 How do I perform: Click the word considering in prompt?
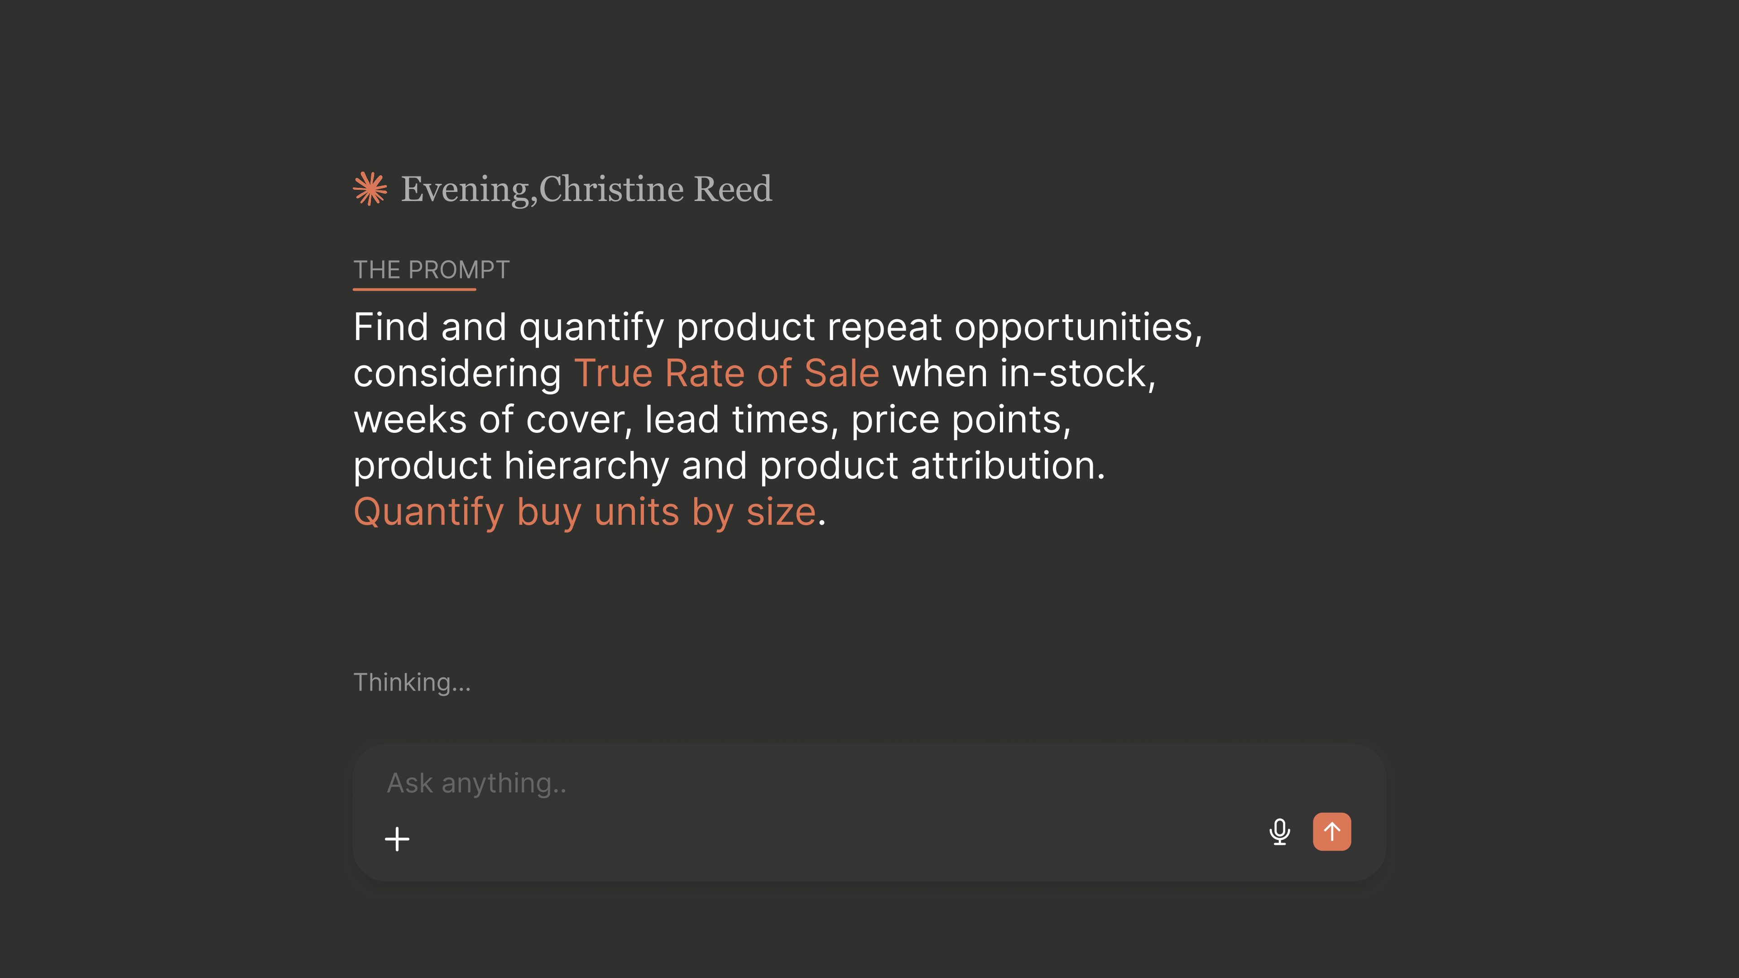(458, 374)
